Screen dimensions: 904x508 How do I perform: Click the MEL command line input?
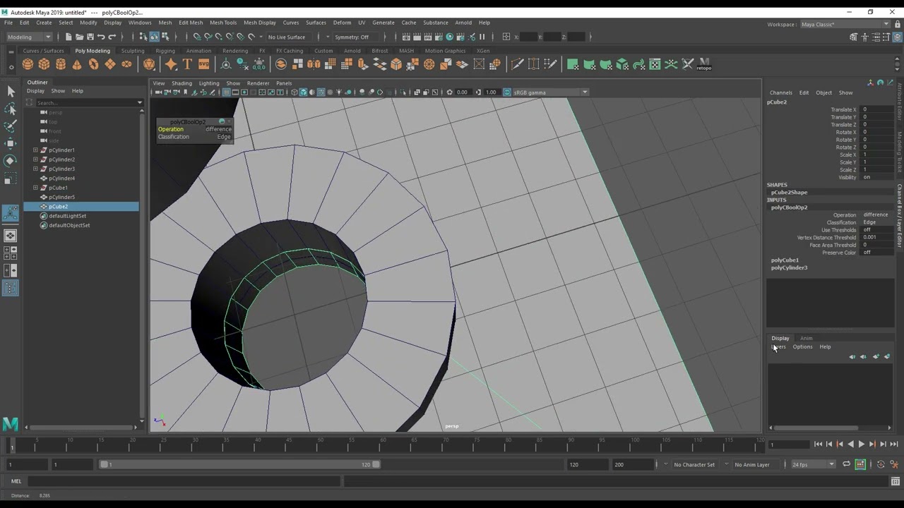[x=184, y=481]
